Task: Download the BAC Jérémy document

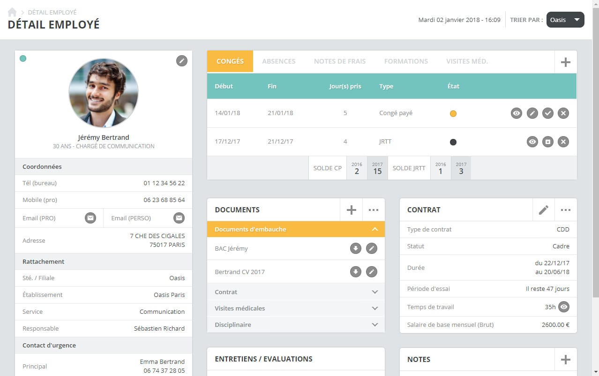Action: pyautogui.click(x=356, y=248)
